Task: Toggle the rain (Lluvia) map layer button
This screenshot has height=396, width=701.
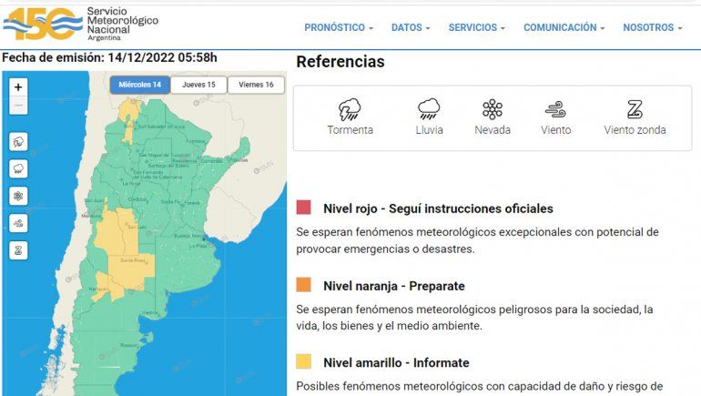Action: (19, 168)
